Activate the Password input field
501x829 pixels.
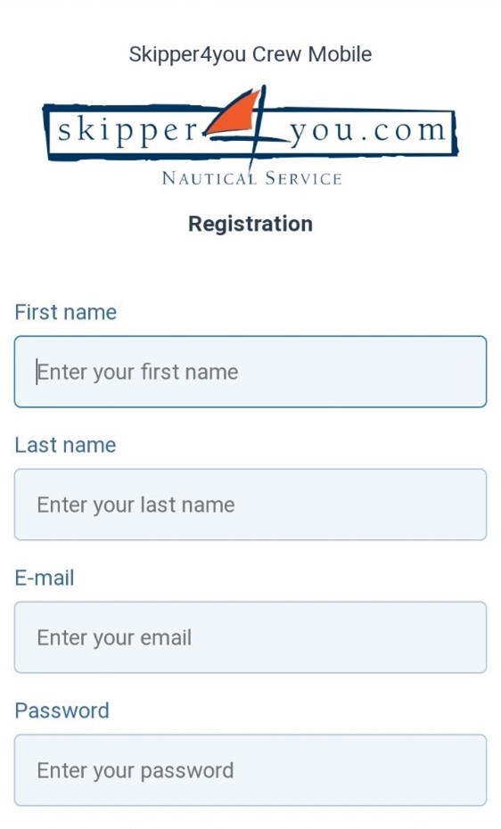tap(250, 770)
